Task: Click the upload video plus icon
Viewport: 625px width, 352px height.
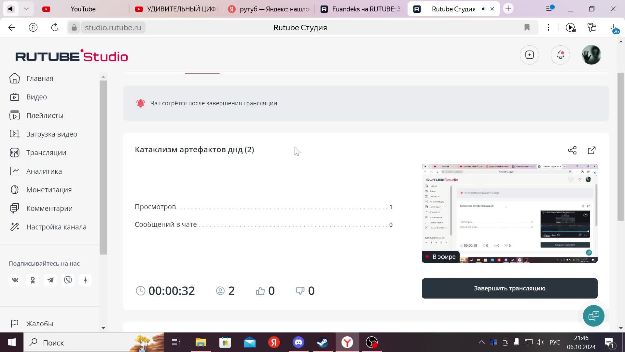Action: point(530,55)
